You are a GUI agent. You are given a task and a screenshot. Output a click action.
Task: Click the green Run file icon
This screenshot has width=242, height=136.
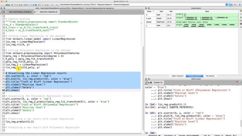tap(12, 5)
